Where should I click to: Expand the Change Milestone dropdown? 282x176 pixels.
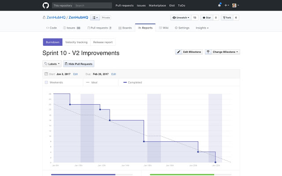[225, 52]
